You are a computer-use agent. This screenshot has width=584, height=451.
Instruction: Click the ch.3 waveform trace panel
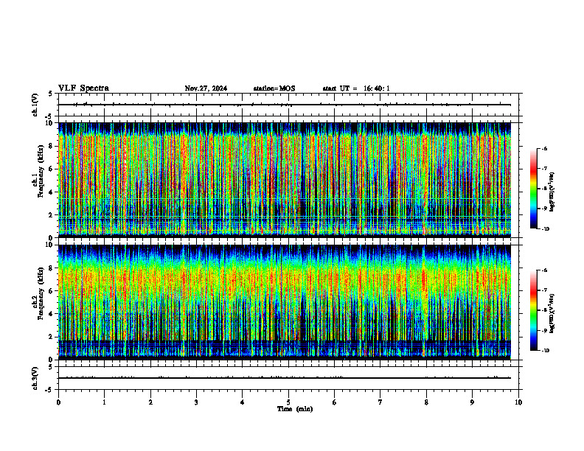[x=288, y=378]
